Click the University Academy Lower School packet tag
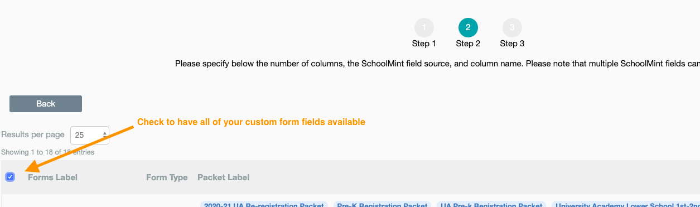The image size is (700, 207). 626,204
